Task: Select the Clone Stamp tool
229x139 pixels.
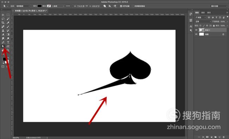Action: [3, 31]
